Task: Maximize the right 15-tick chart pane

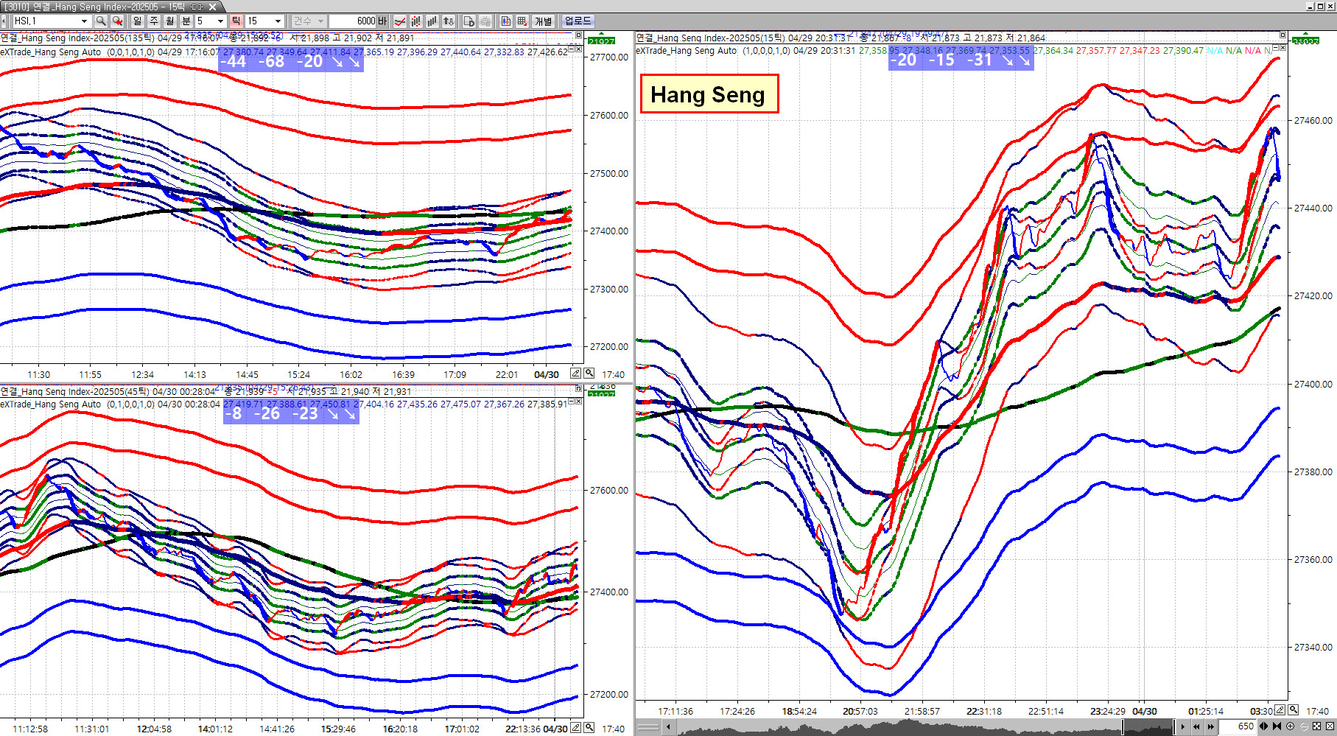Action: (x=1282, y=35)
